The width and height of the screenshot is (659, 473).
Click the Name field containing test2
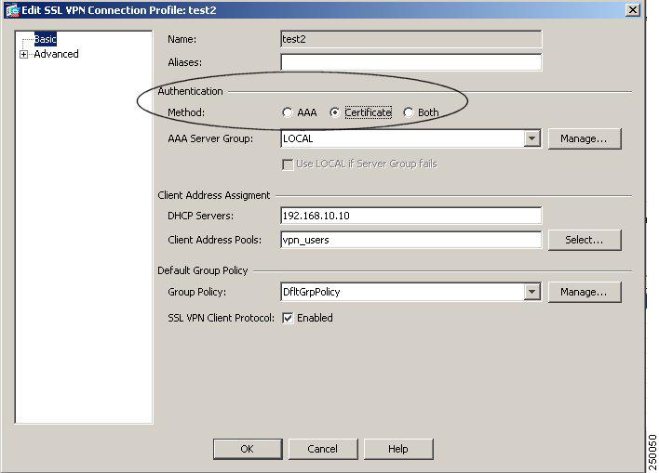(x=411, y=39)
